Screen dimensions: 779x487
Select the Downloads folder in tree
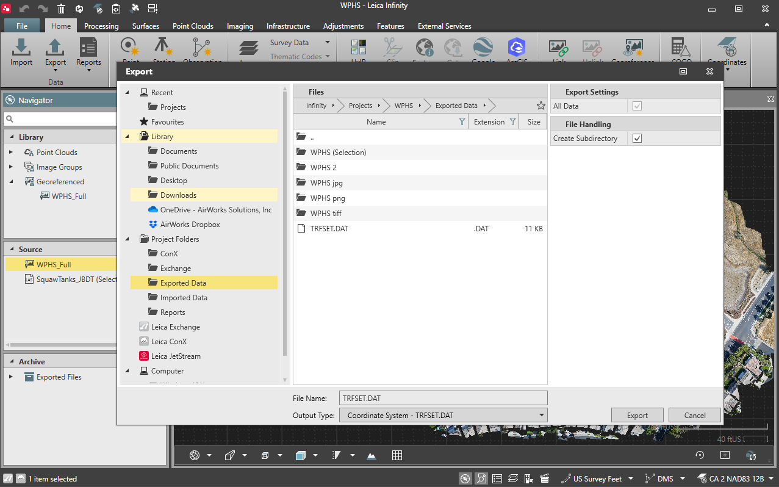204,195
